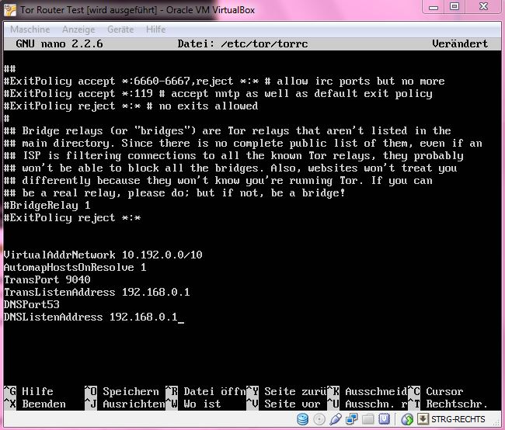This screenshot has height=430, width=505.
Task: Click the ^C Cursor shortcut in footer
Action: (x=436, y=391)
